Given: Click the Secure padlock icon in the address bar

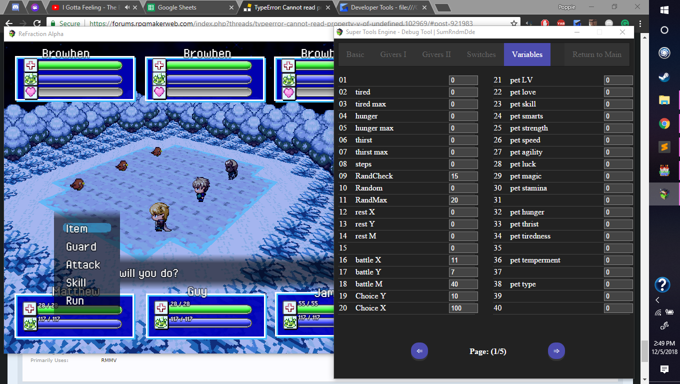Looking at the screenshot, I should pos(53,23).
